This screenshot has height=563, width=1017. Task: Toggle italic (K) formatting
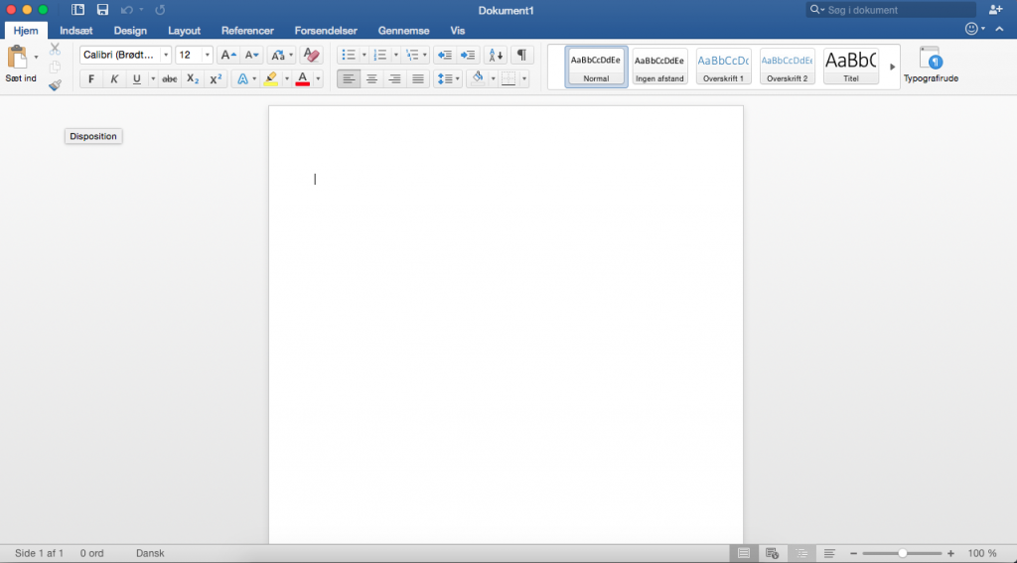tap(114, 79)
